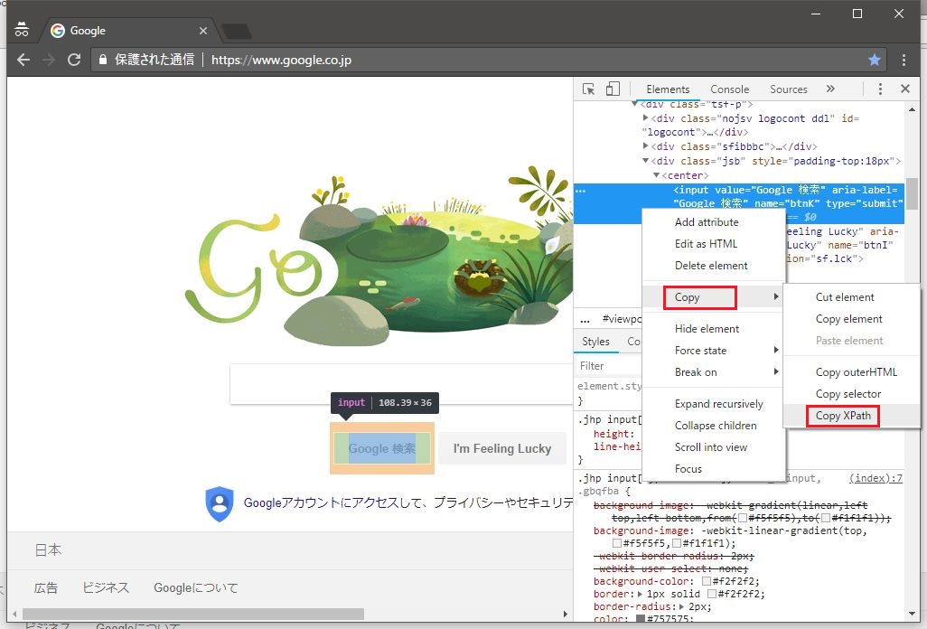The height and width of the screenshot is (629, 927).
Task: Expand the nojsv logocont div node
Action: tap(646, 118)
